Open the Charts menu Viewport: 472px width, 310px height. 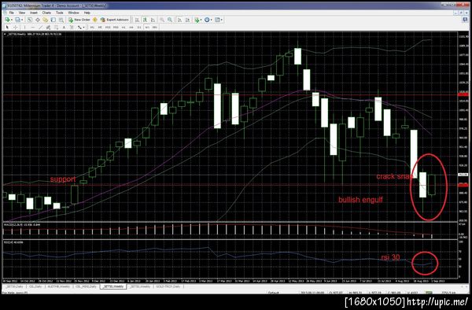[x=46, y=13]
